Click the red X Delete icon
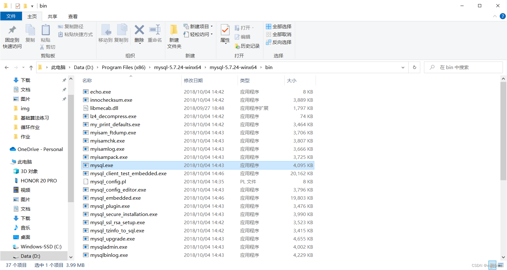The image size is (507, 270). [139, 30]
